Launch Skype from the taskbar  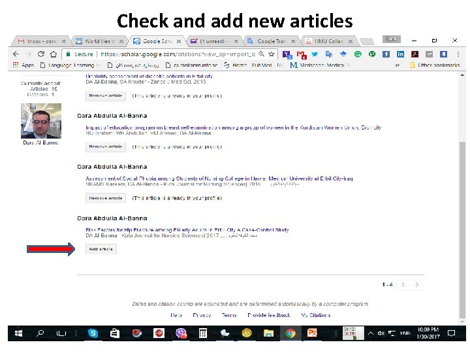coord(93,333)
